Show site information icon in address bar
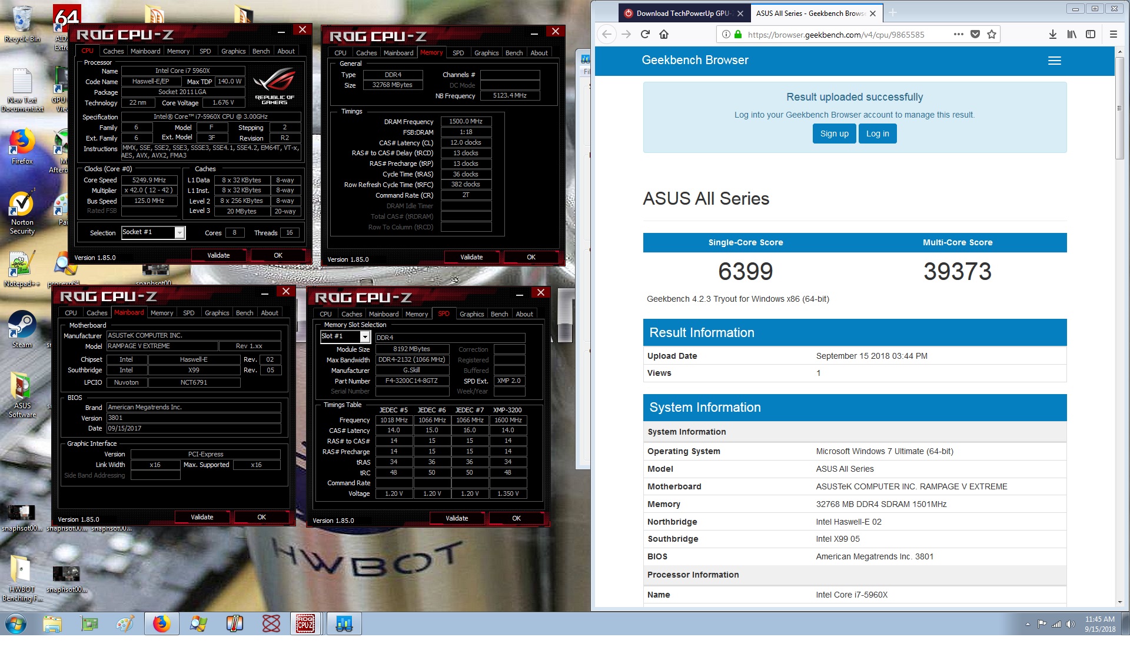Screen dimensions: 1130x667 coord(726,34)
